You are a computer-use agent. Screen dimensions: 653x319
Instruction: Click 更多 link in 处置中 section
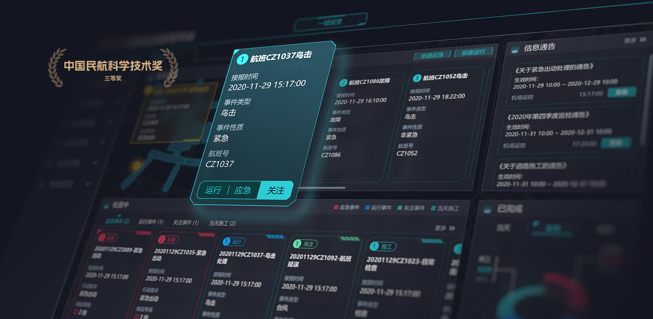pos(440,228)
